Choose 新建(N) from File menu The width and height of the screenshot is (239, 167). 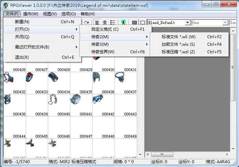(42, 22)
